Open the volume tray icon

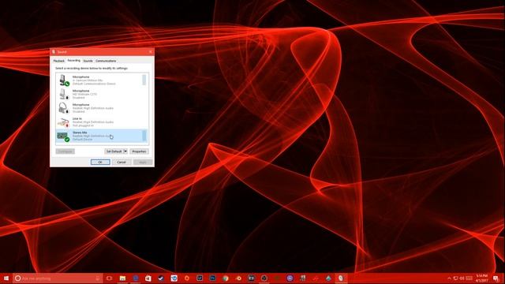tap(462, 278)
